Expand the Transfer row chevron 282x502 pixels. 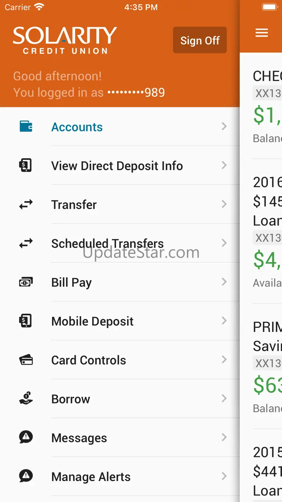pyautogui.click(x=224, y=204)
